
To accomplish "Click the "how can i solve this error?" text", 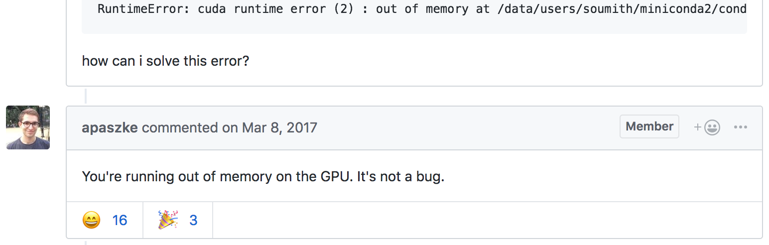I will [x=165, y=61].
